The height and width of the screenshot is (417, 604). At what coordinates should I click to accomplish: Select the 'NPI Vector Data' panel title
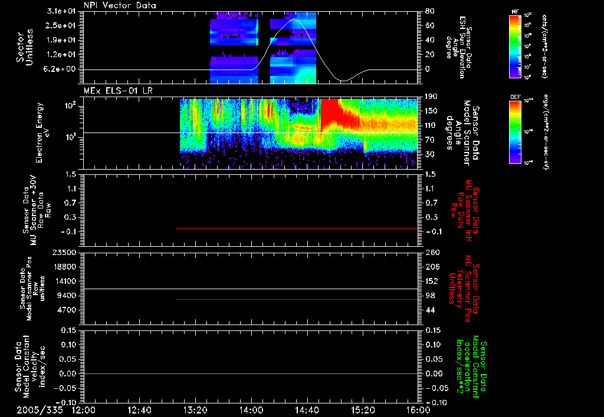coord(120,5)
